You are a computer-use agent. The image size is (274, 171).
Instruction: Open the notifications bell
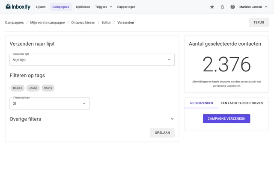[222, 7]
